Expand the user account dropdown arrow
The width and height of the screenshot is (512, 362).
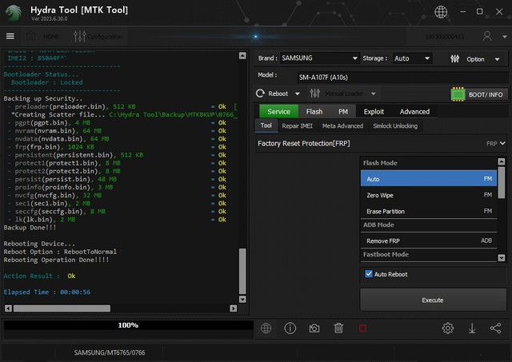pos(505,37)
